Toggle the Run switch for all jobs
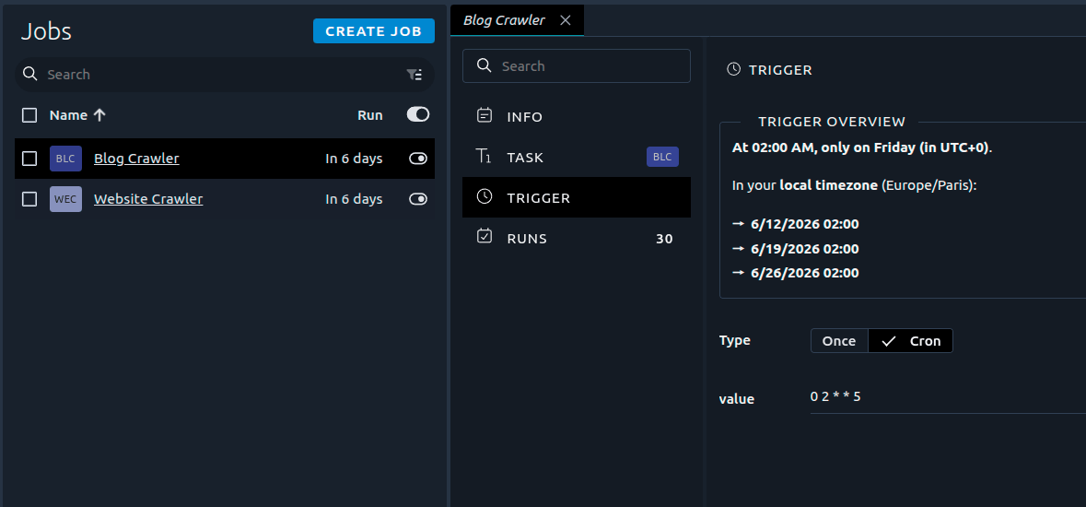The image size is (1086, 507). (x=417, y=114)
